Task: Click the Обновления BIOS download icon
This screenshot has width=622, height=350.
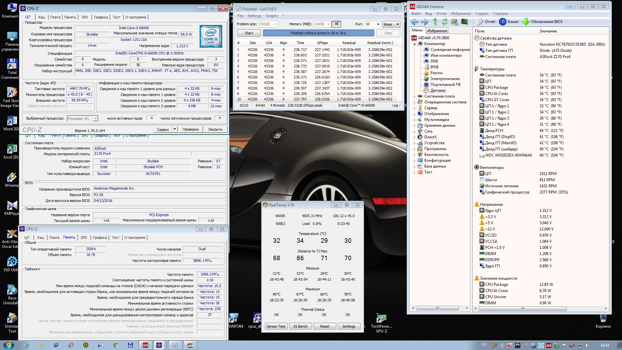Action: 526,22
